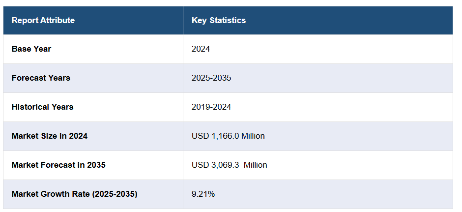
Task: Click 'Million' in the Market Forecast row
Action: click(256, 165)
